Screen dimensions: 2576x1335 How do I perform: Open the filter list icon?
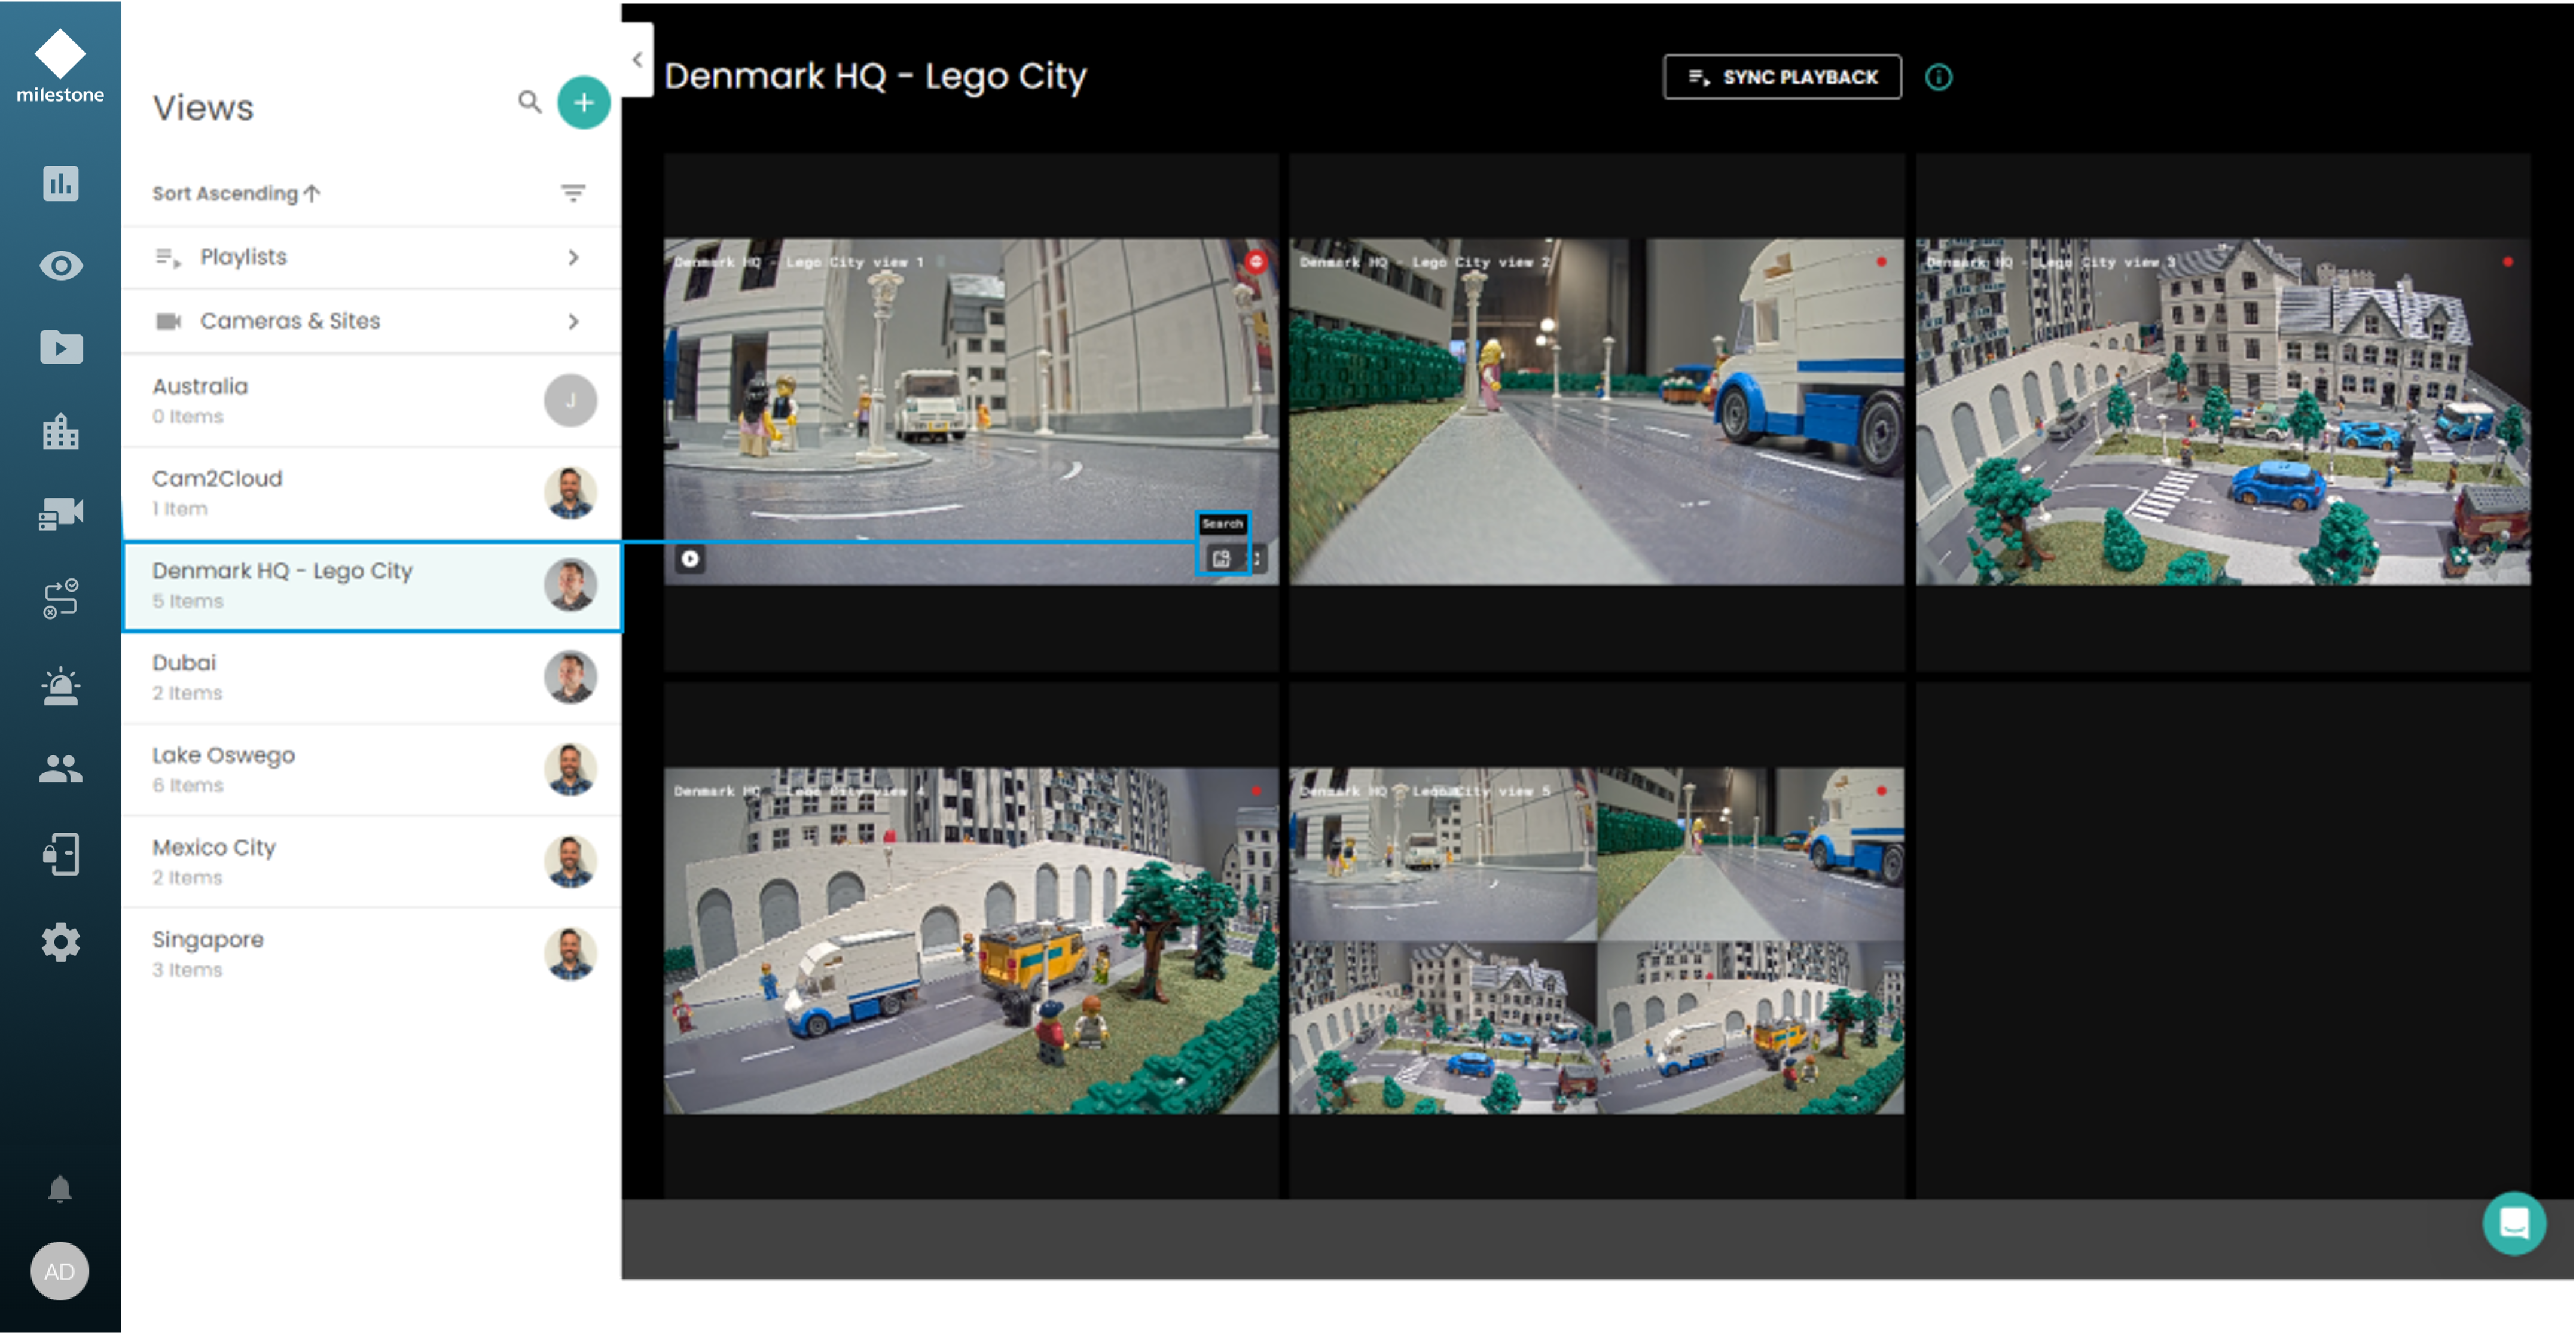[573, 193]
